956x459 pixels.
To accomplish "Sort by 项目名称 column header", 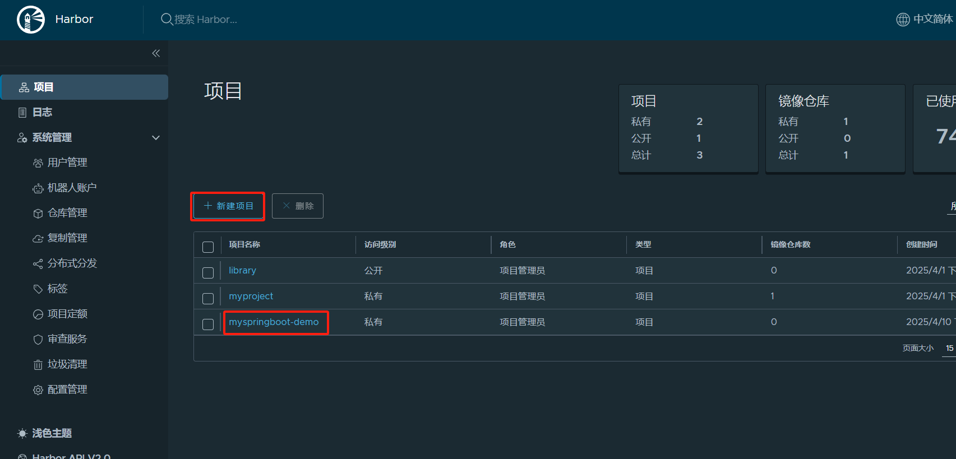I will tap(244, 244).
